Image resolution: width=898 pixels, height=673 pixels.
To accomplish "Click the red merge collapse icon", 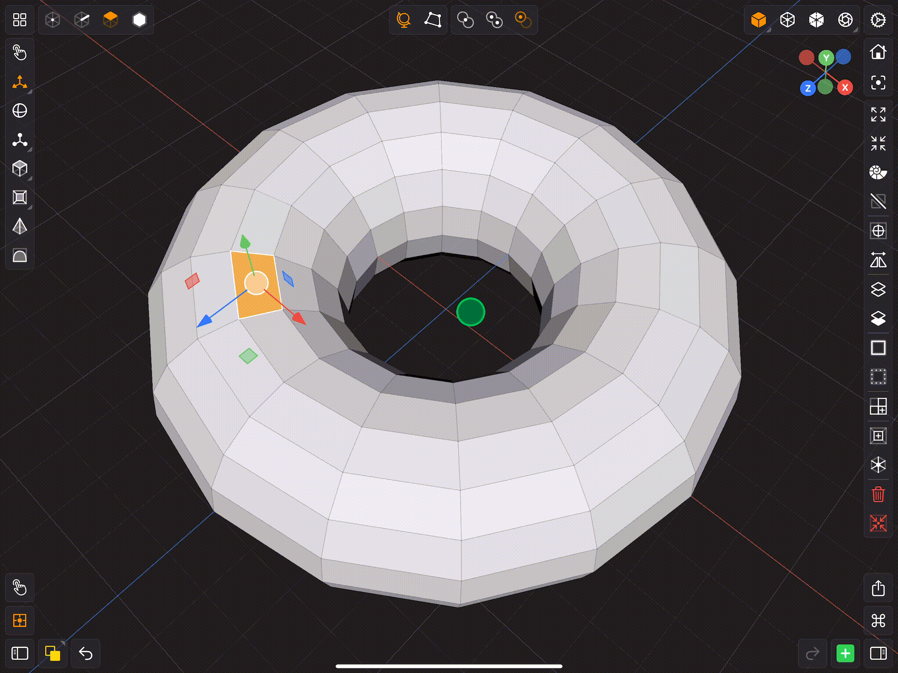I will (x=878, y=523).
